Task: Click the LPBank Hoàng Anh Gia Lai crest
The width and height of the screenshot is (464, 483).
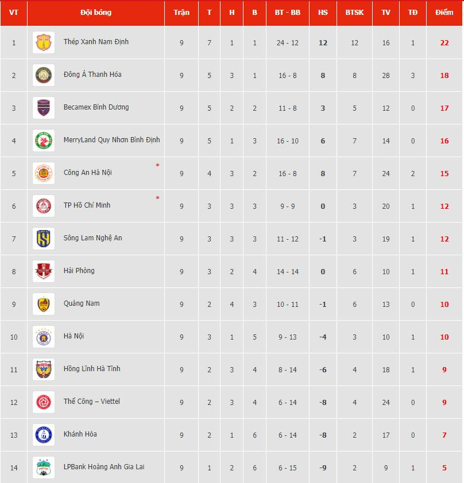Action: (44, 468)
